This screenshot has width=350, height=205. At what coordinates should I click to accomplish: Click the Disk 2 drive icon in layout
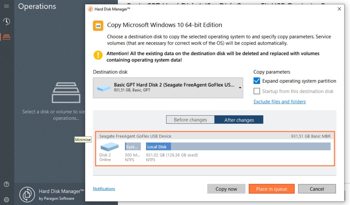pyautogui.click(x=109, y=147)
